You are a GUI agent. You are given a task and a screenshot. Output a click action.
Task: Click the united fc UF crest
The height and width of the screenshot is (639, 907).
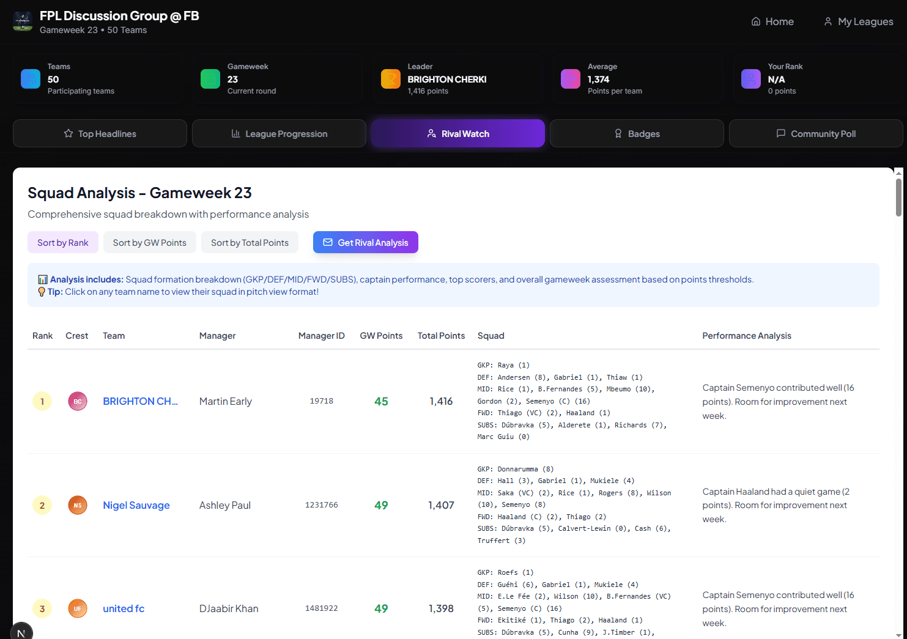pos(78,608)
